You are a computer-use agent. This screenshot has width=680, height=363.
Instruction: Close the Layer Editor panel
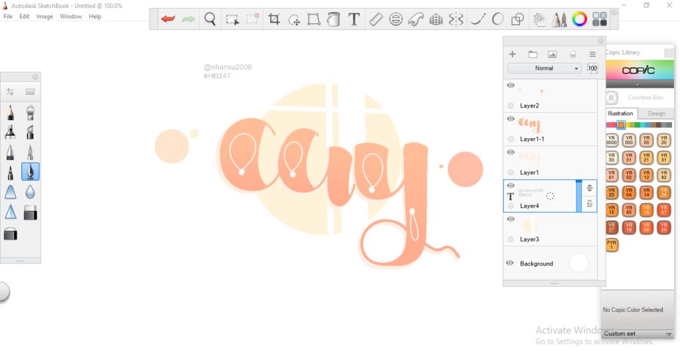click(600, 40)
